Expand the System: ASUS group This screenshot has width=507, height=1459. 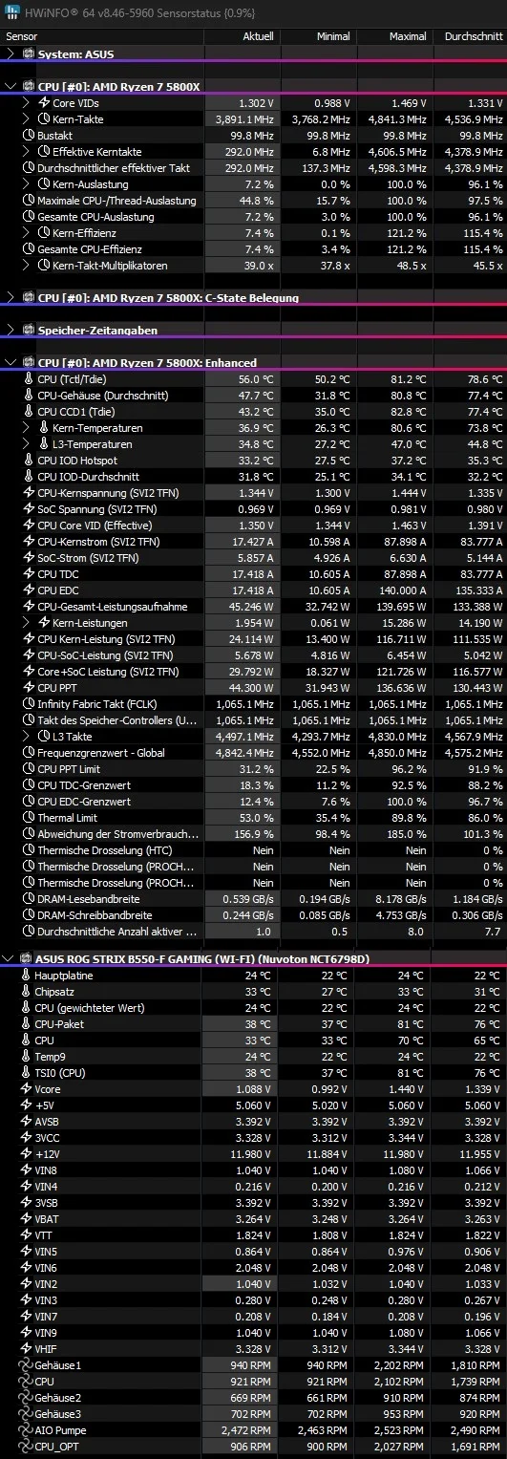[11, 54]
